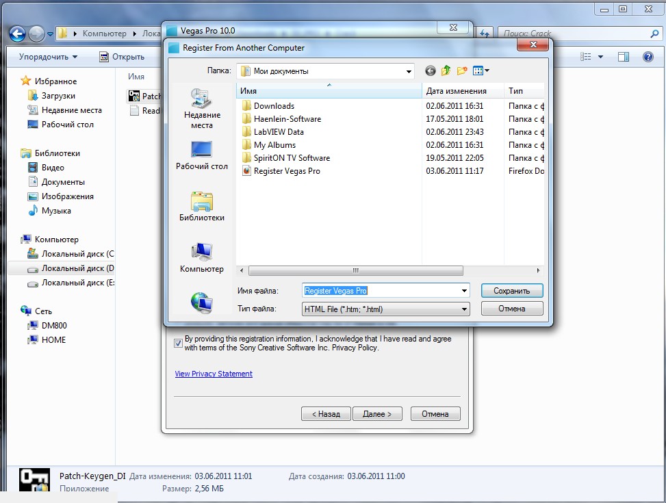This screenshot has width=666, height=503.
Task: Click the Explorer search field
Action: 574,33
